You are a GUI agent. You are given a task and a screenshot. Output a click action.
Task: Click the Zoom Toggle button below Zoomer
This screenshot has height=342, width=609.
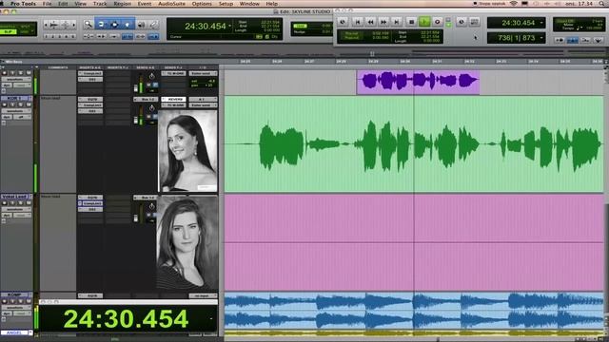(88, 36)
